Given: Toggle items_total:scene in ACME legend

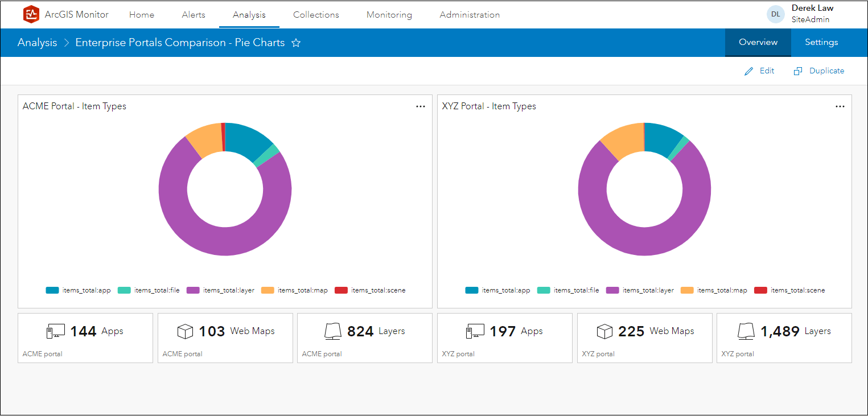Looking at the screenshot, I should click(x=370, y=290).
